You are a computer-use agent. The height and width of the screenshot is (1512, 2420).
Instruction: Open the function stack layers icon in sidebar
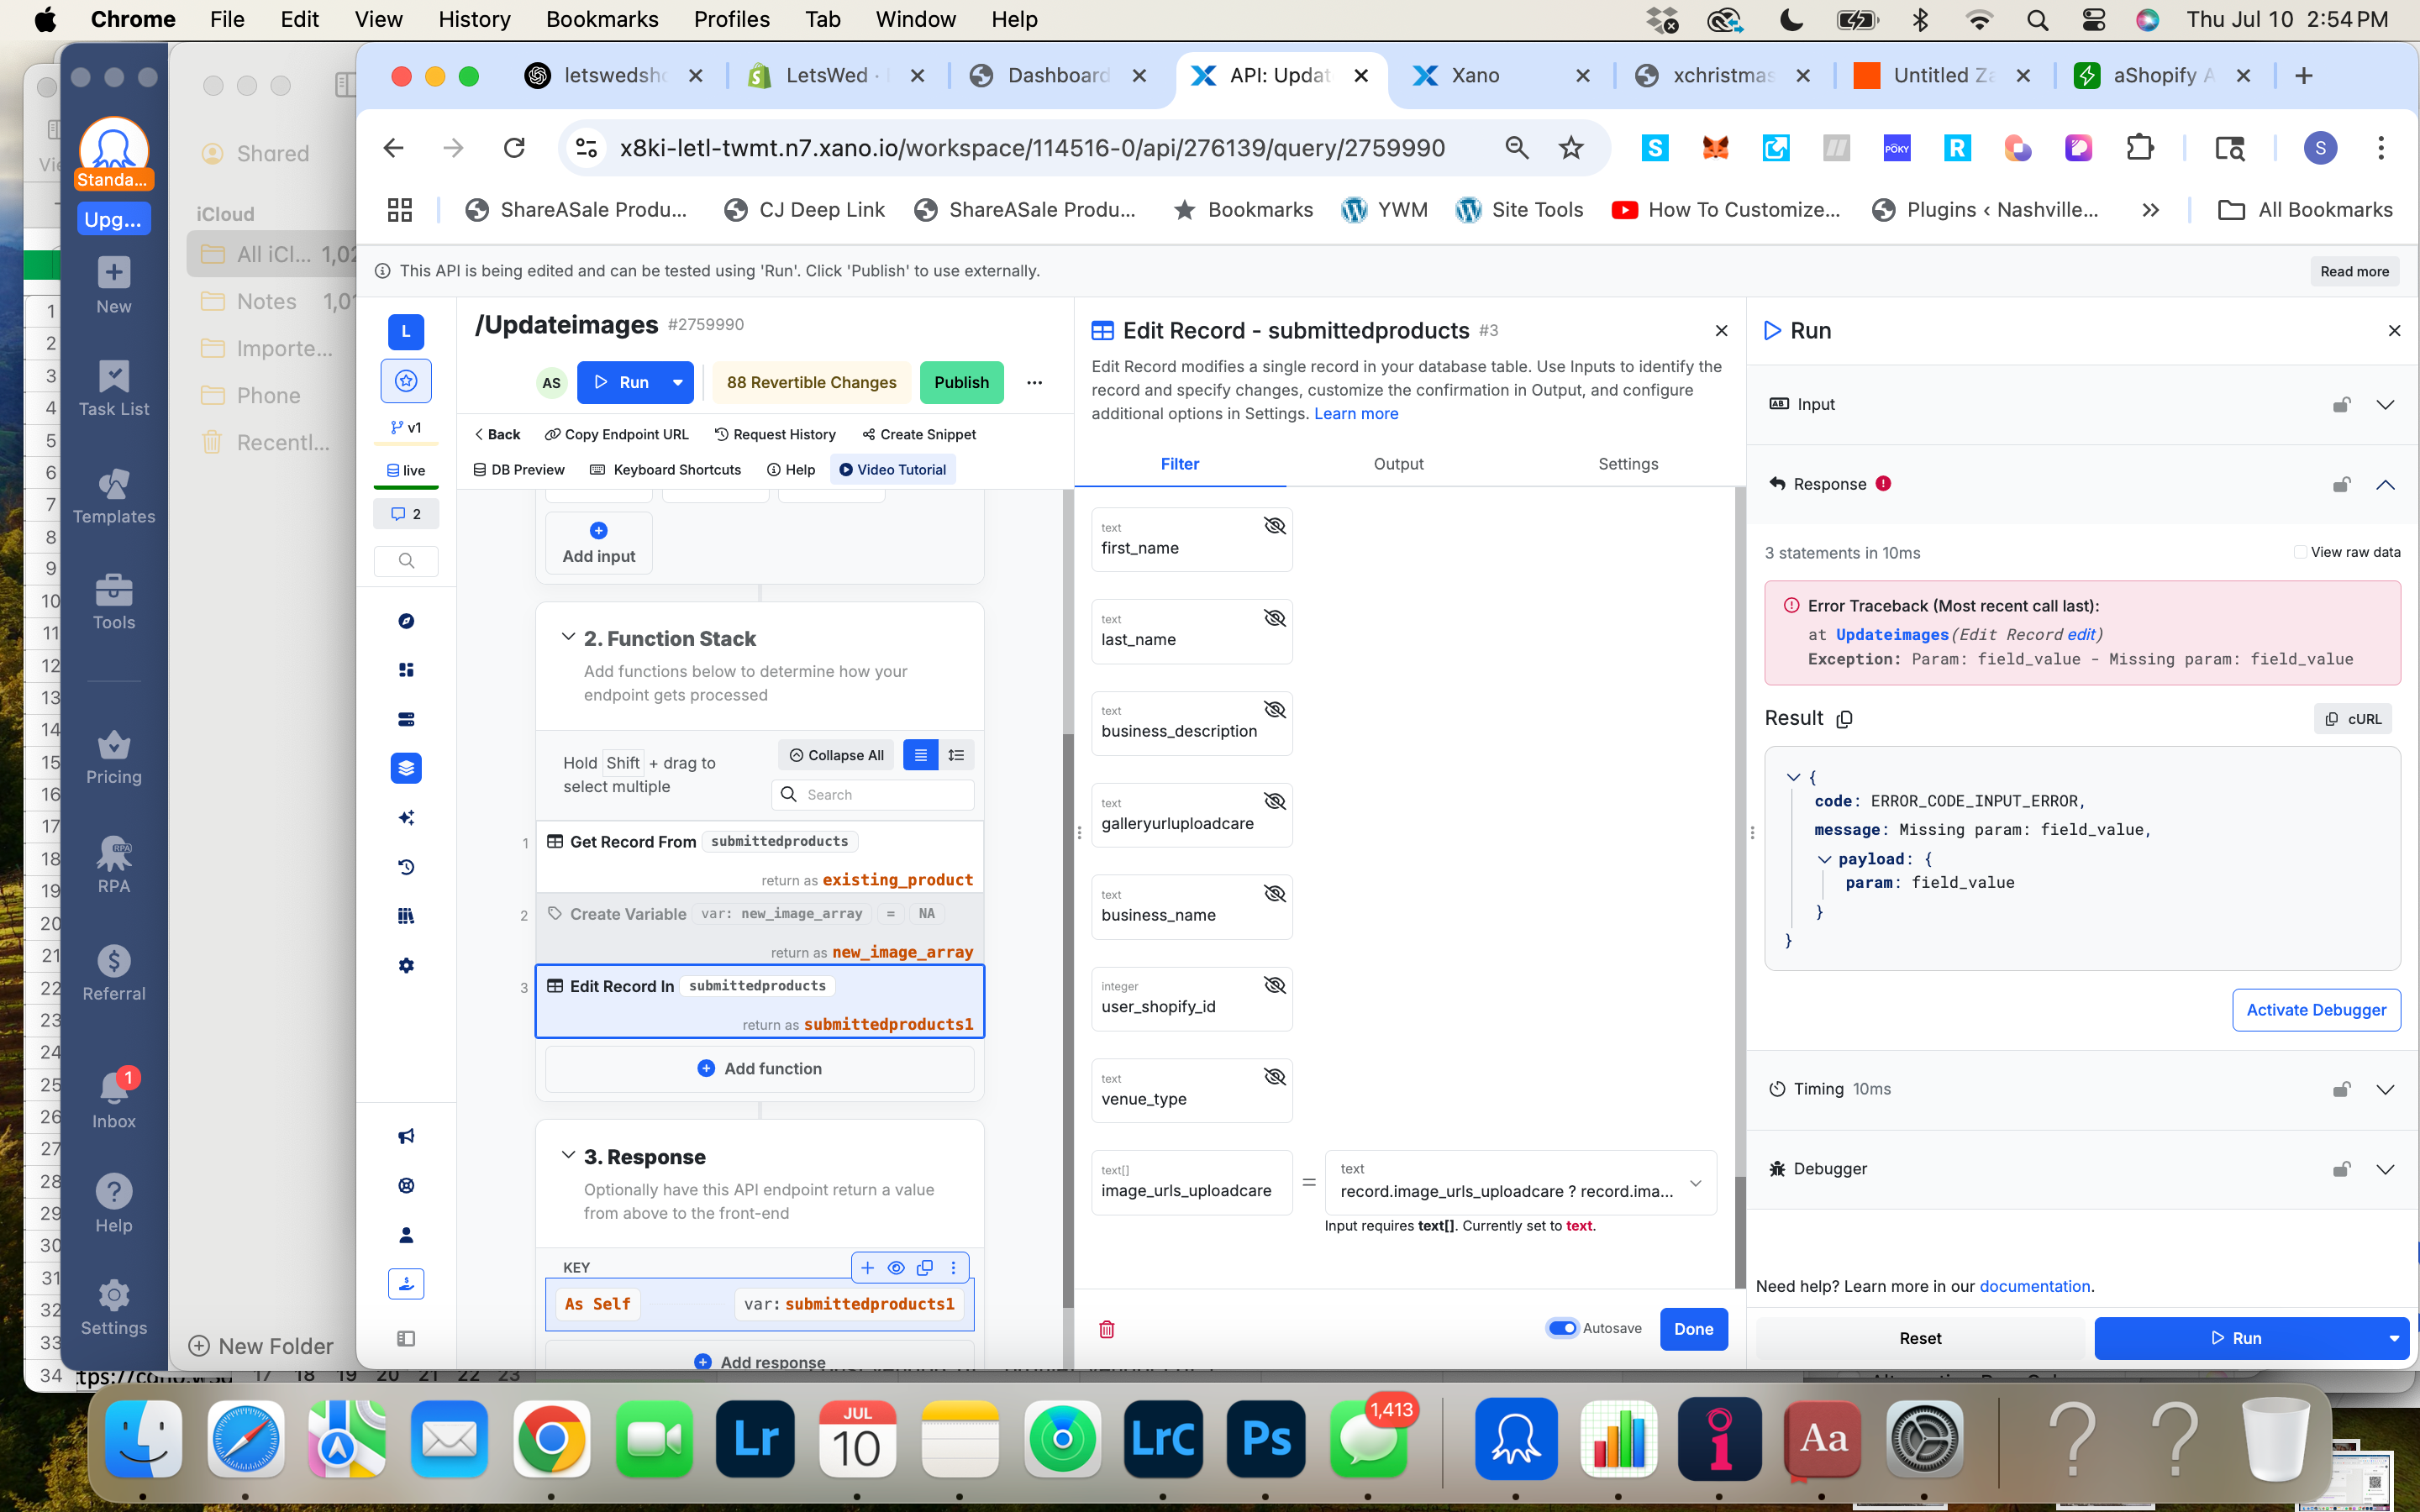[x=406, y=768]
